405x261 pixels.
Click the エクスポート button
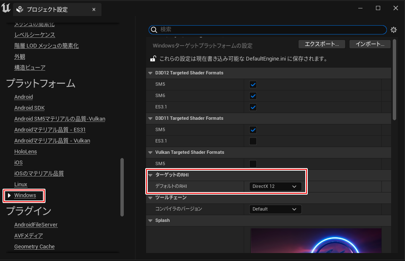[322, 44]
